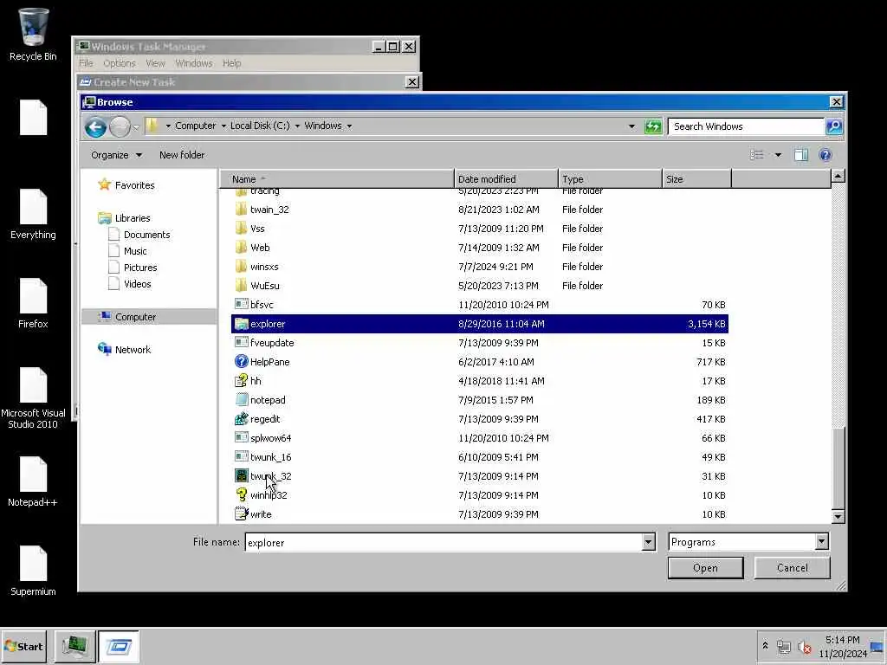Open the File name dropdown arrow
The height and width of the screenshot is (665, 887).
(648, 542)
